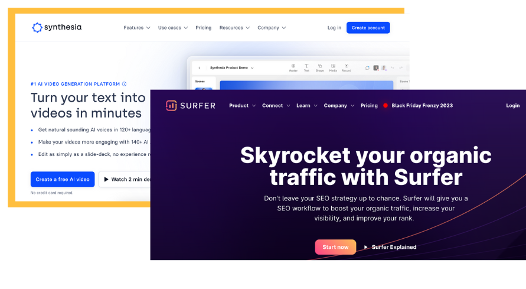Click the undo arrow in Synthesia demo
The height and width of the screenshot is (289, 526).
392,68
